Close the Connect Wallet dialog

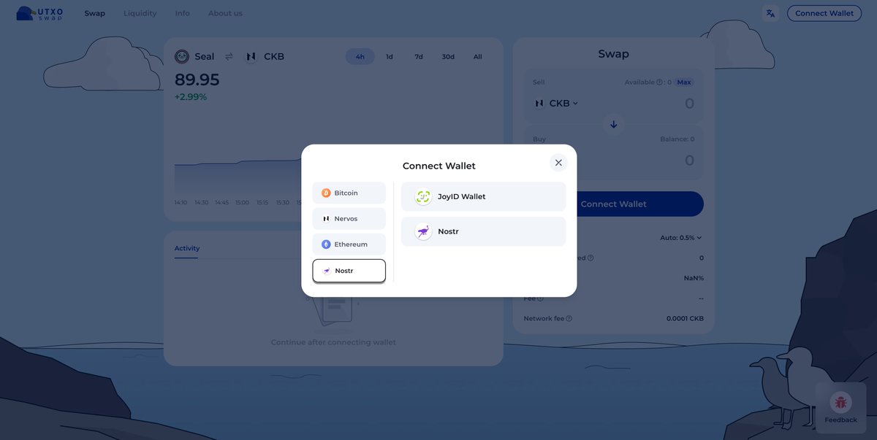(x=558, y=163)
